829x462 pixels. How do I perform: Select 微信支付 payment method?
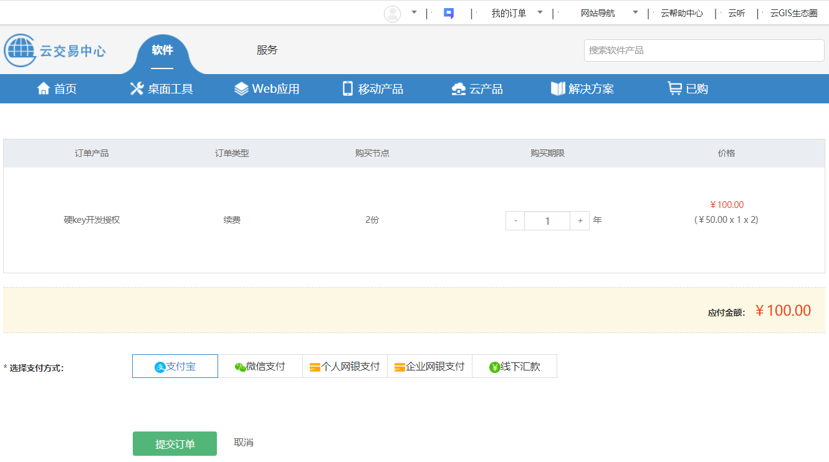pyautogui.click(x=260, y=366)
